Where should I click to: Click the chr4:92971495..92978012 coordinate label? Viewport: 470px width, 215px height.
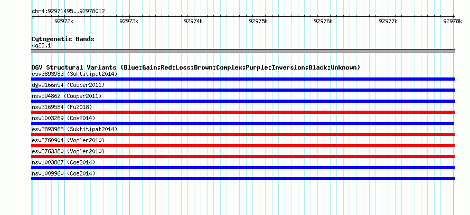(68, 12)
